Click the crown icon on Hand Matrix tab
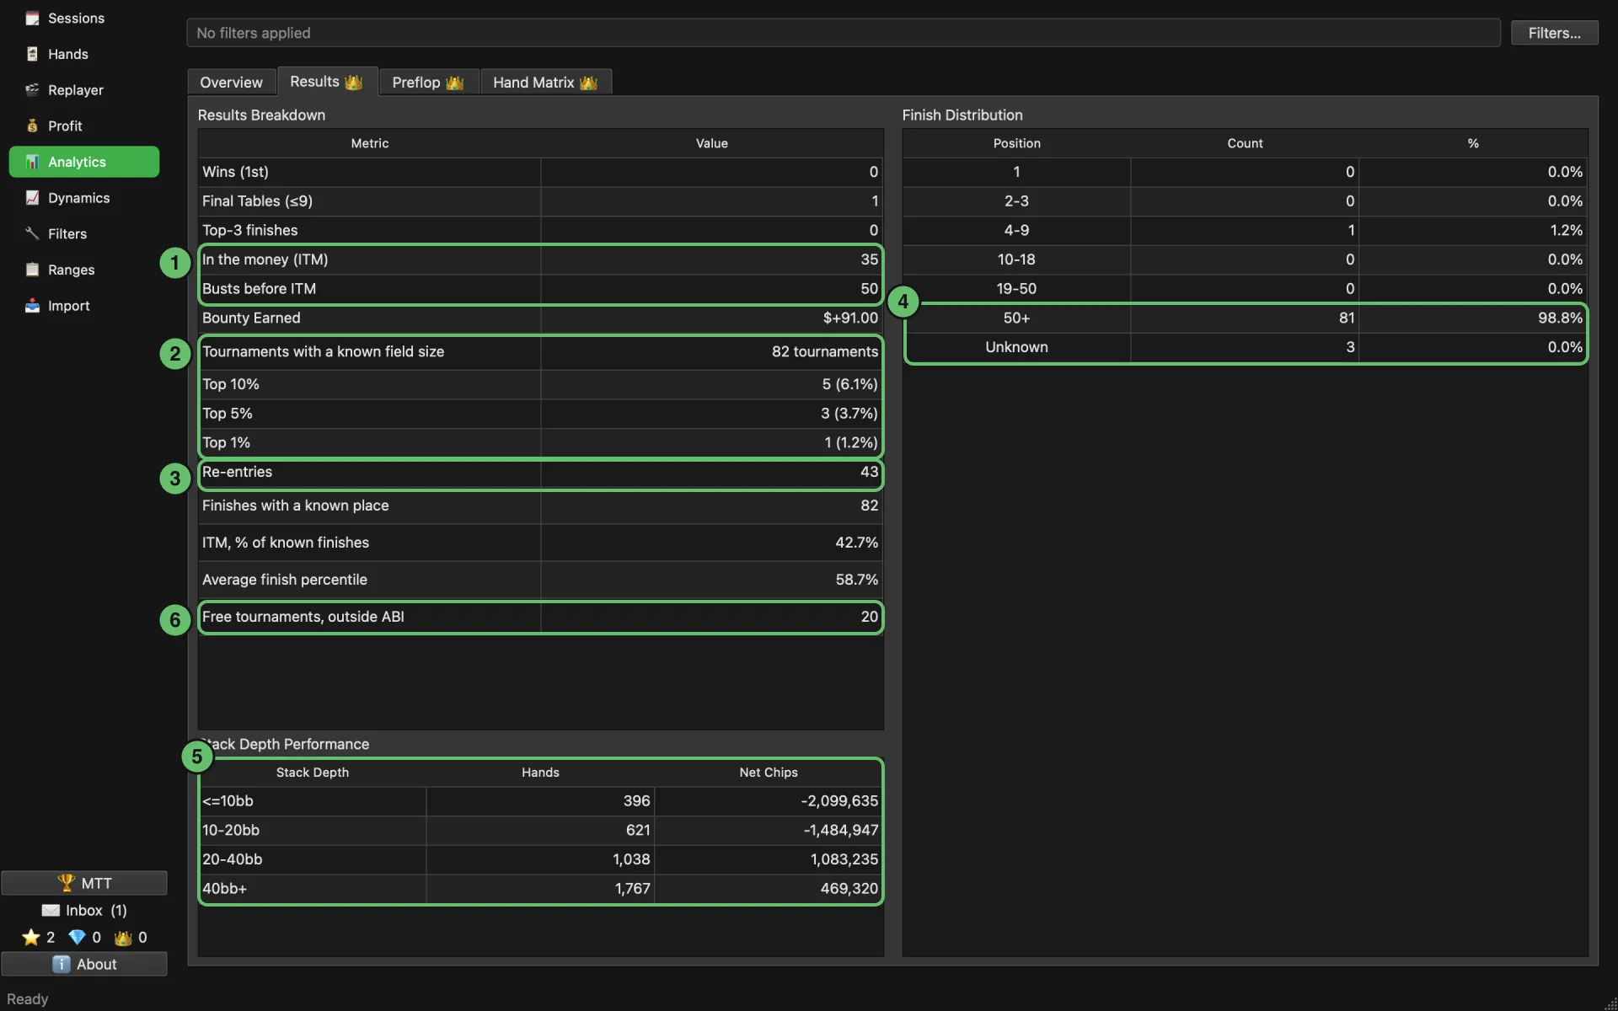 point(588,83)
